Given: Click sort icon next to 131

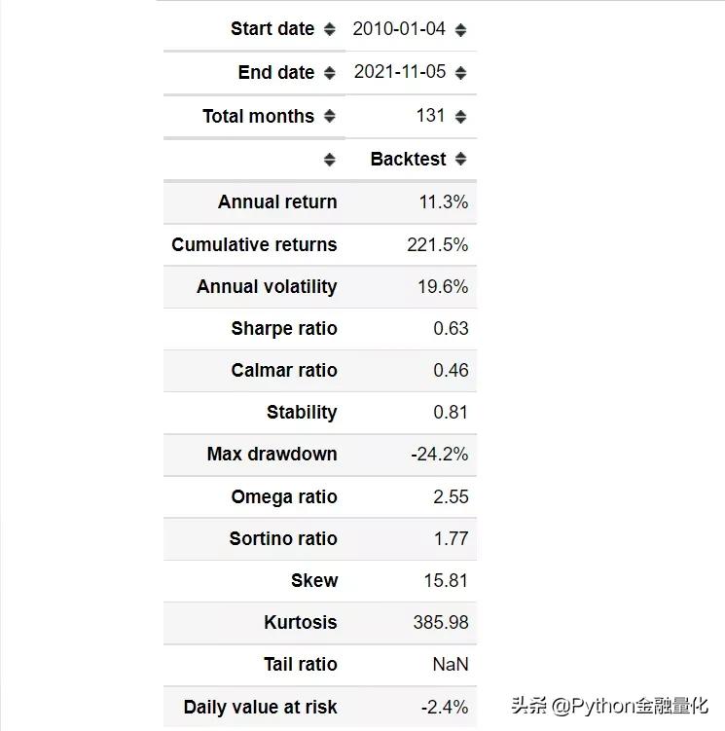Looking at the screenshot, I should click(x=460, y=116).
